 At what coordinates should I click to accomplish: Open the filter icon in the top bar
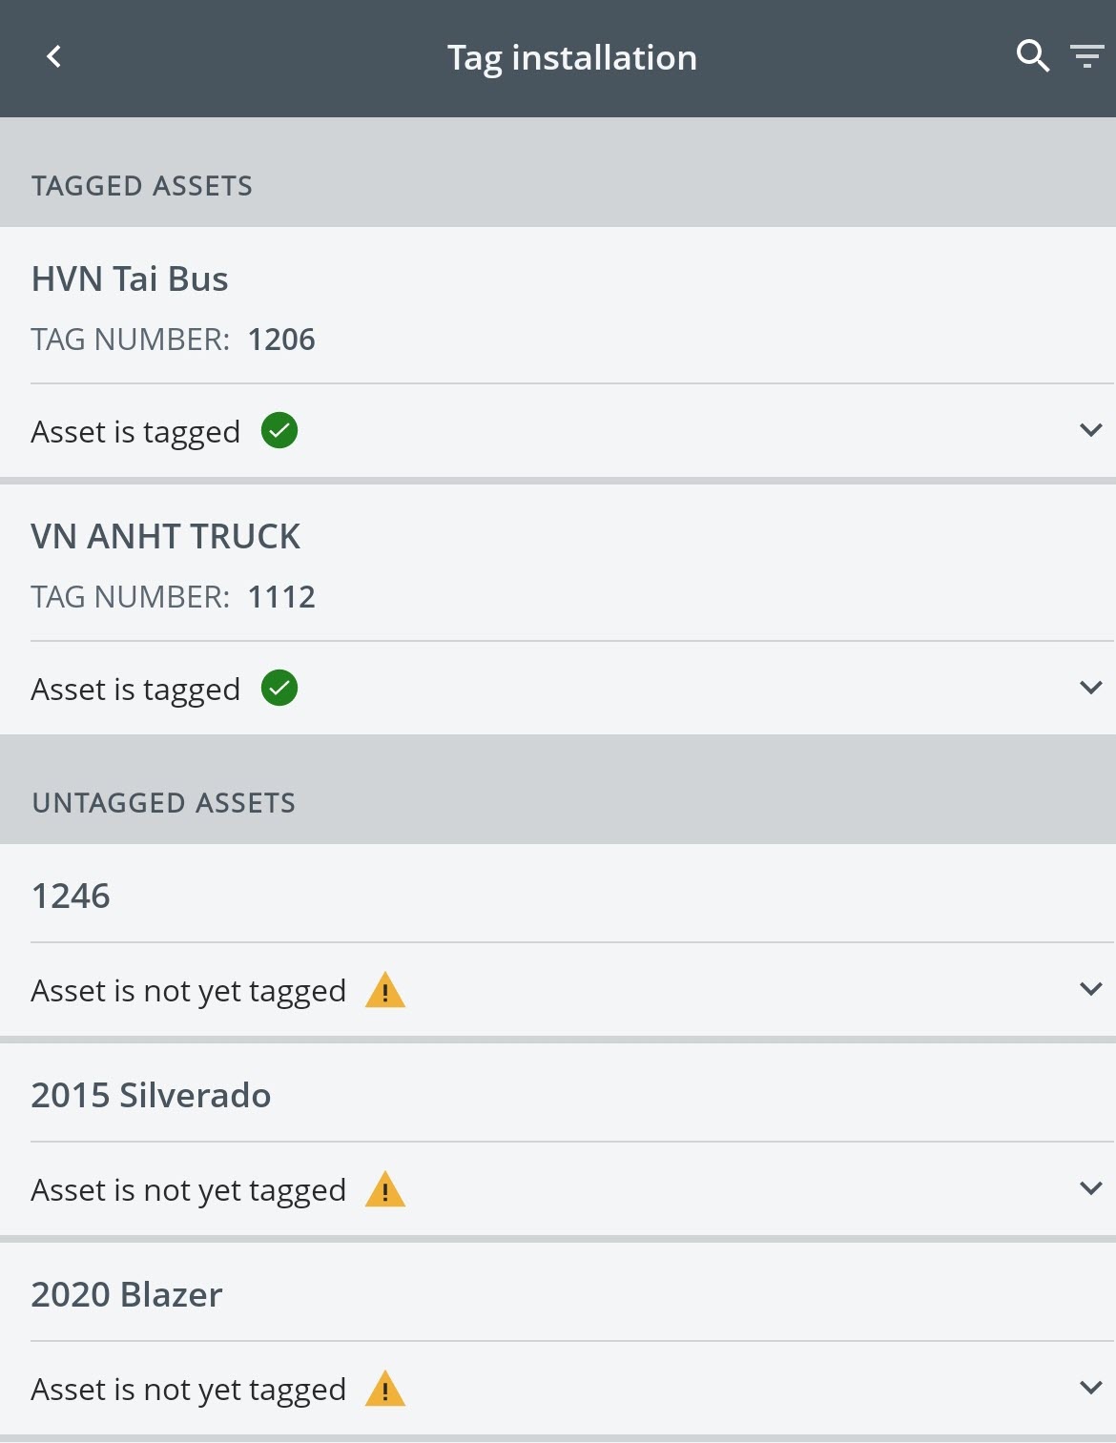pyautogui.click(x=1086, y=57)
